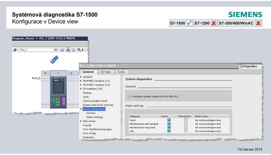Viewport: 271px width, 155px height.
Task: Select Startup in the properties tree
Action: (87, 93)
